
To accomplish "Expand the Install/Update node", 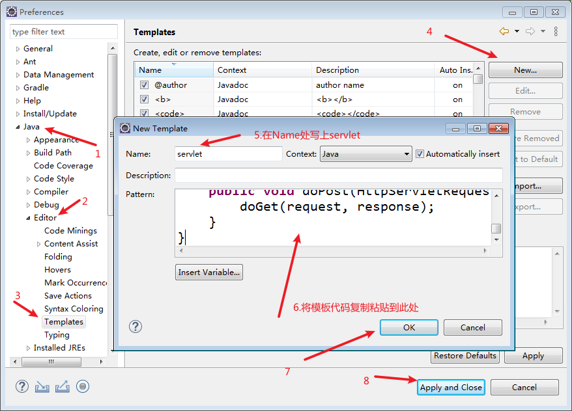I will 18,114.
